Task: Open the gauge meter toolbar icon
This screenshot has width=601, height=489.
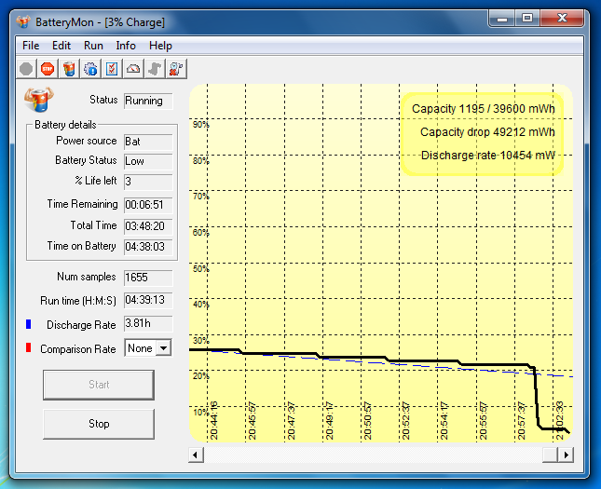Action: pyautogui.click(x=133, y=69)
